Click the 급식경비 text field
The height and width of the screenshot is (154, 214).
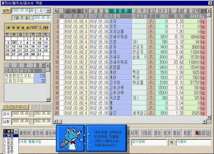click(149, 142)
